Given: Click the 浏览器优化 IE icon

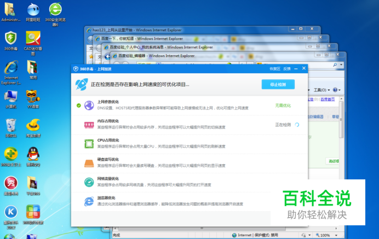Looking at the screenshot, I should click(89, 202).
